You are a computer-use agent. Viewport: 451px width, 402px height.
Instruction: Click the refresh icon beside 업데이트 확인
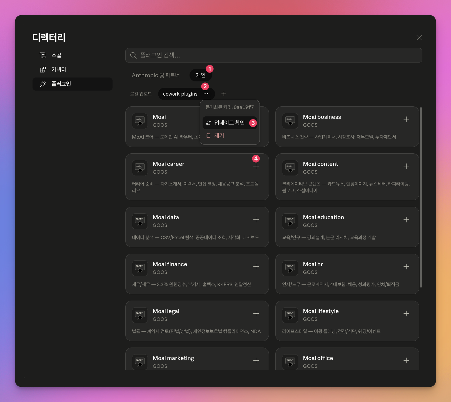pyautogui.click(x=208, y=123)
